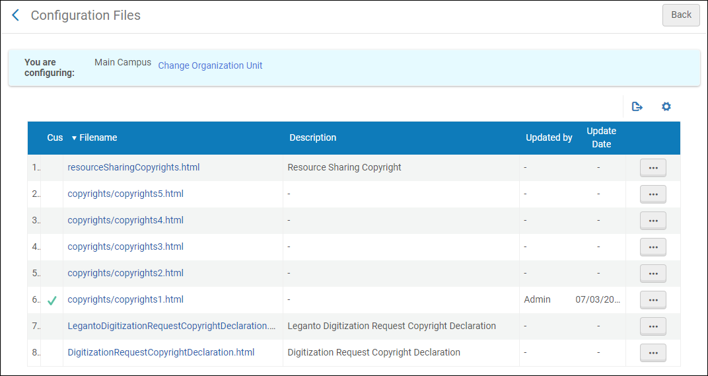Open DigitizationRequestCopyrightDeclaration.html file
The image size is (708, 376).
pos(161,352)
